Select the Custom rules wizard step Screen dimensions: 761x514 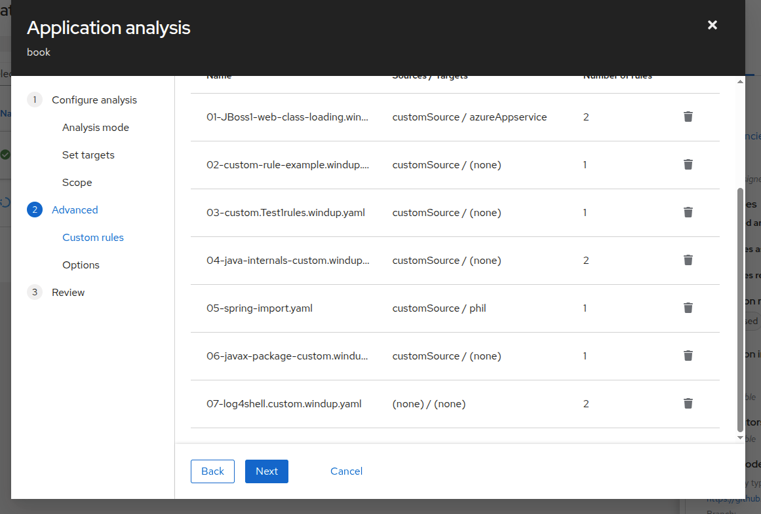pyautogui.click(x=93, y=238)
